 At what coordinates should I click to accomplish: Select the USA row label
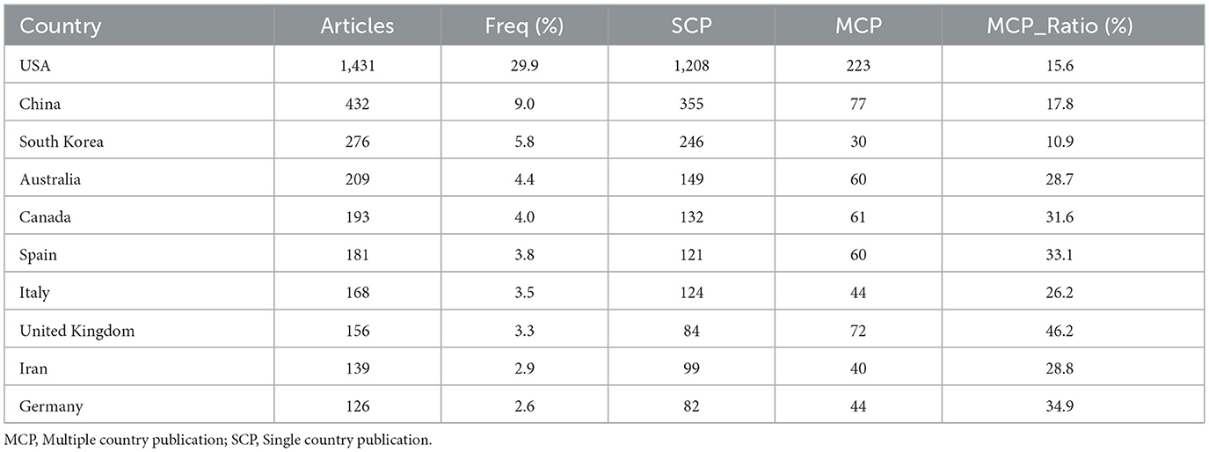[x=33, y=66]
